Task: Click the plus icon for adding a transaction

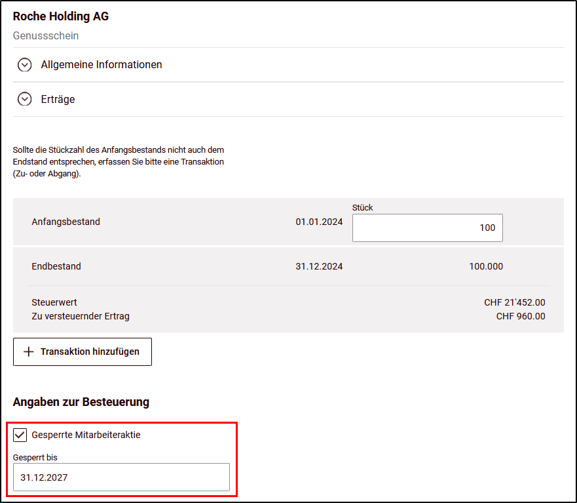Action: [x=28, y=352]
